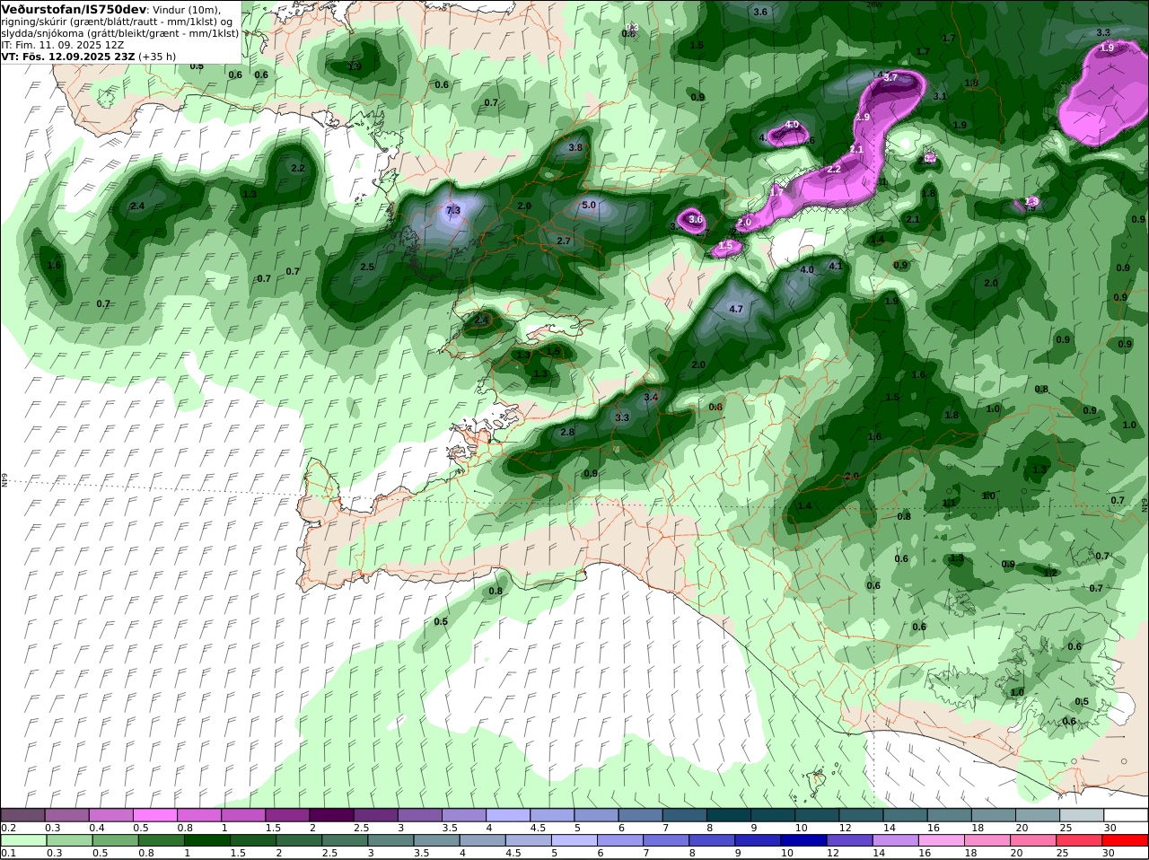Click the 3.8 precipitation value on the map

click(575, 147)
